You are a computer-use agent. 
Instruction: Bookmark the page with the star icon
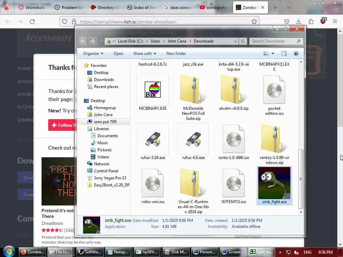click(254, 22)
